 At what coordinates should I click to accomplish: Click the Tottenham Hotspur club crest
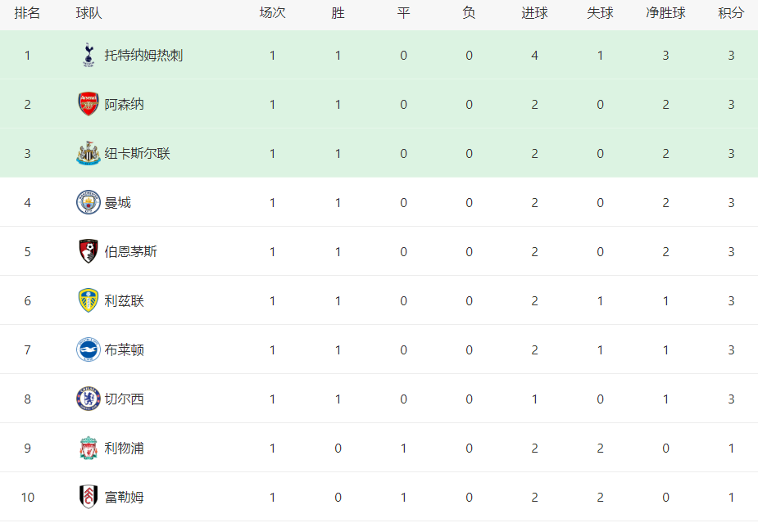pyautogui.click(x=89, y=55)
